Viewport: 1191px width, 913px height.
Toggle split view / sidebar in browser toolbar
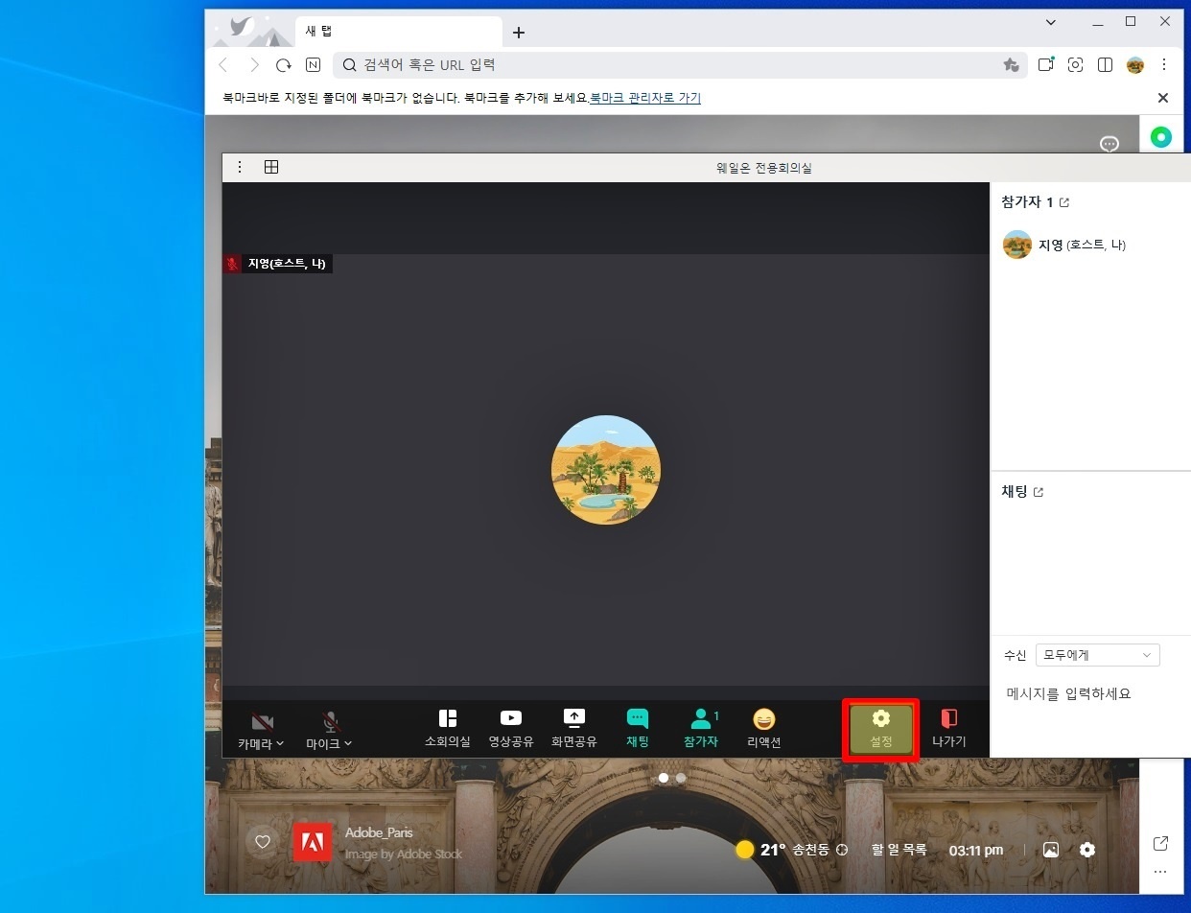tap(1105, 65)
